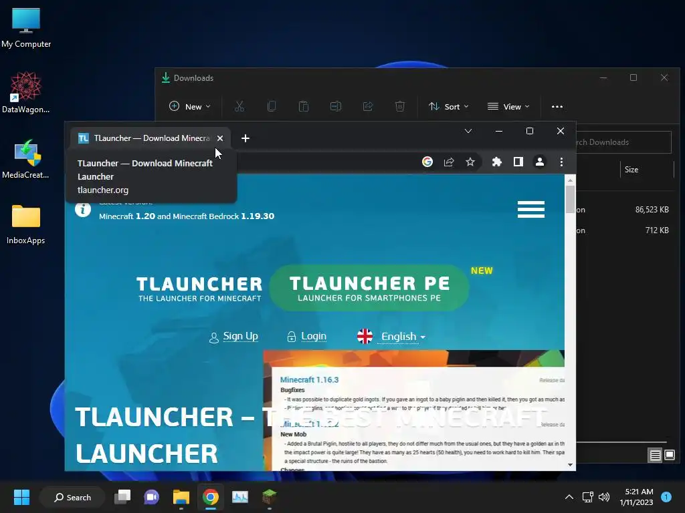
Task: Share this page using Chrome share icon
Action: 449,162
